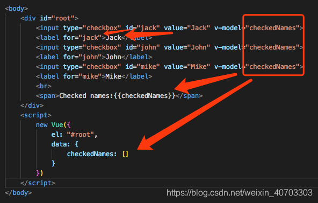Image resolution: width=318 pixels, height=203 pixels.
Task: Click the <br> tag line
Action: 44,86
